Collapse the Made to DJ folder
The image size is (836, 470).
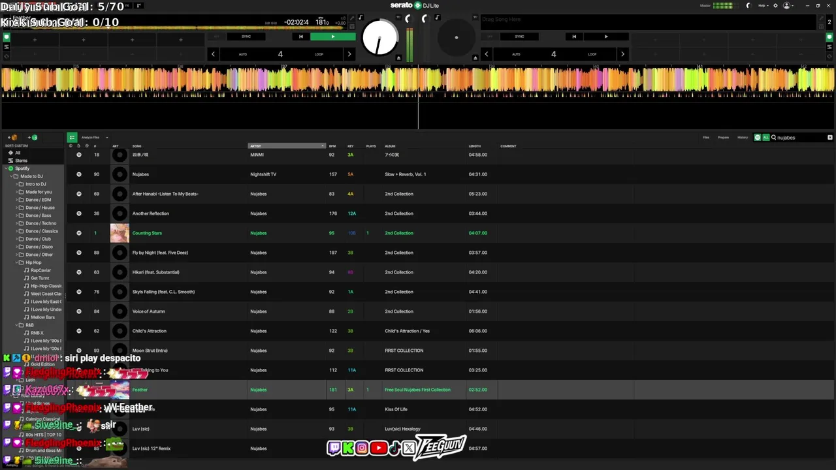click(x=10, y=176)
